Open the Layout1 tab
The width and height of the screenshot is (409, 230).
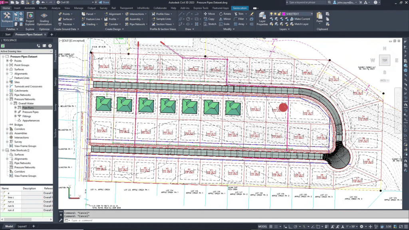(22, 226)
